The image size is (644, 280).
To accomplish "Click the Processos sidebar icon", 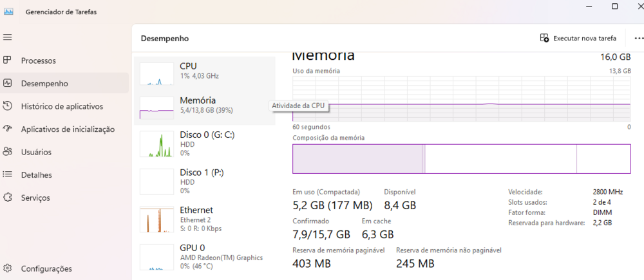I will pos(8,61).
